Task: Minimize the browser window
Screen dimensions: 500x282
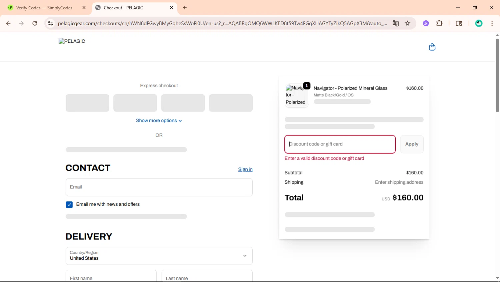Action: [x=458, y=8]
